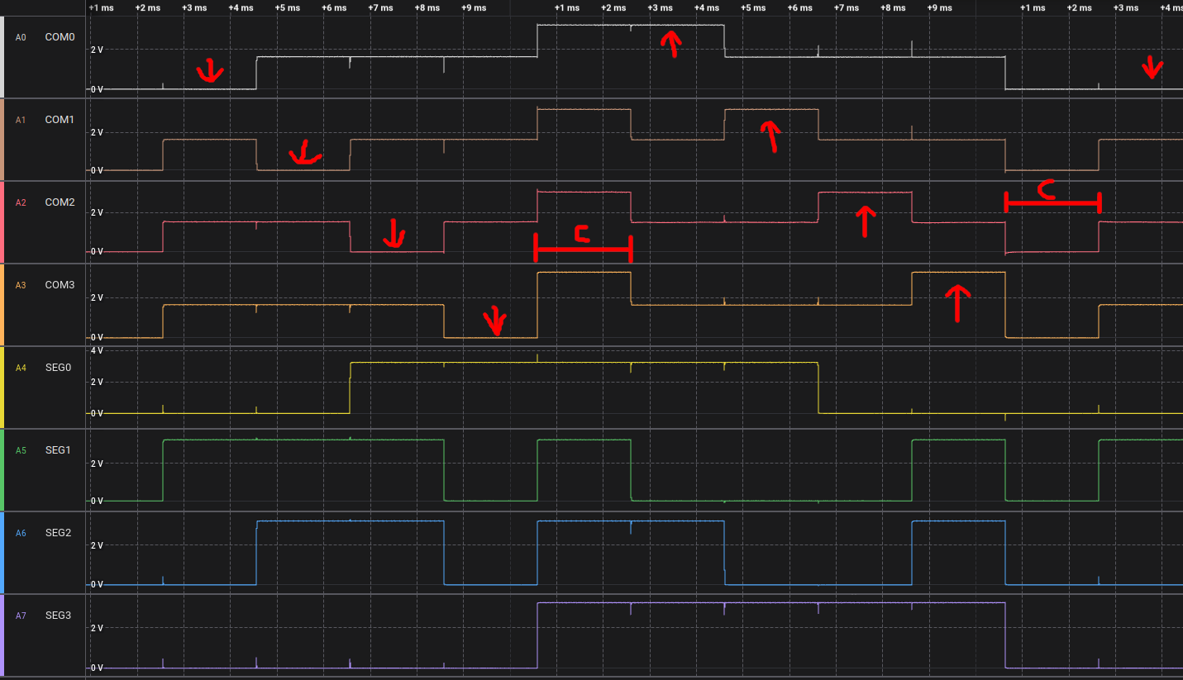
Task: Select the COM2 channel label
Action: click(60, 202)
